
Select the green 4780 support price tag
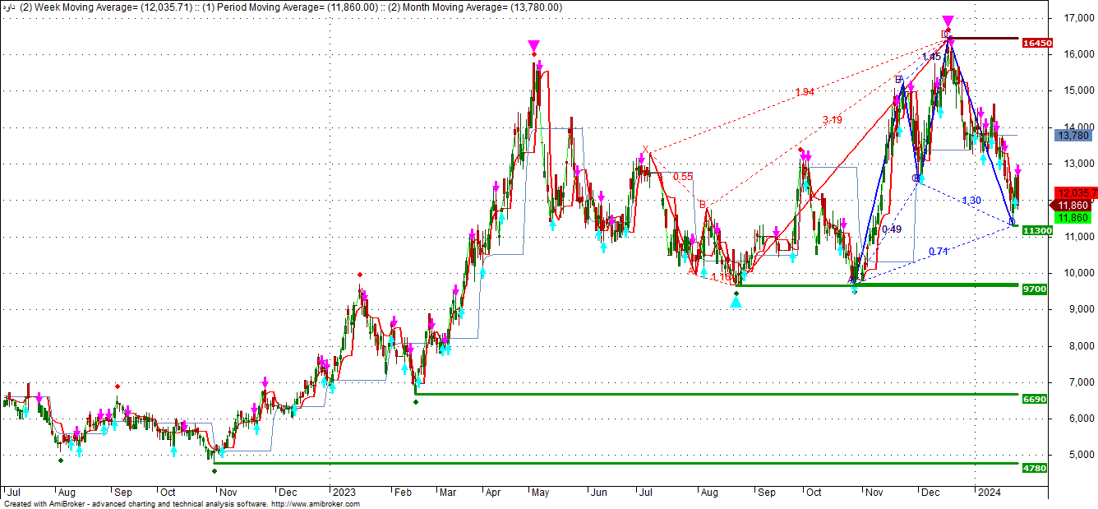pyautogui.click(x=1035, y=468)
